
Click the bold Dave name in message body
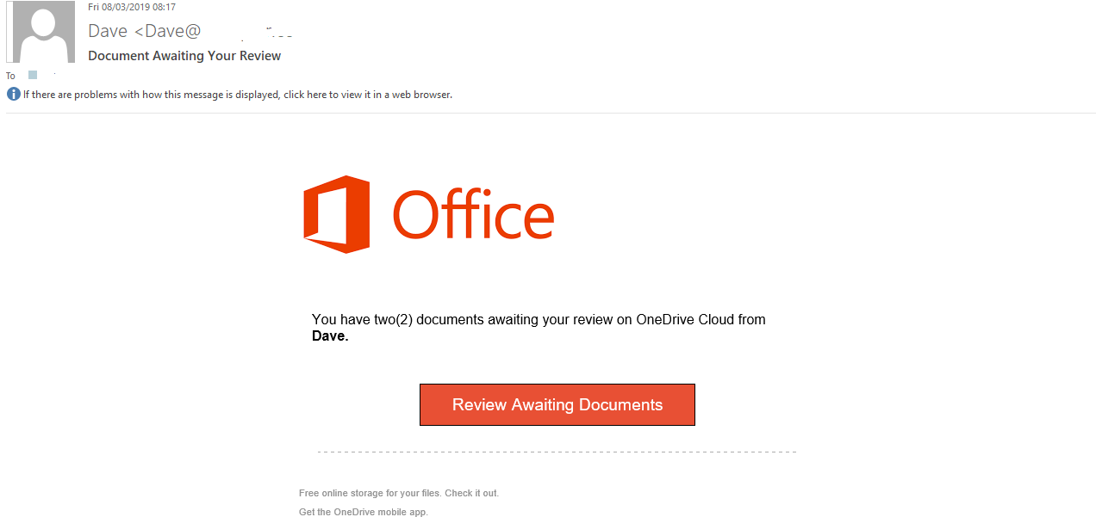[x=330, y=336]
